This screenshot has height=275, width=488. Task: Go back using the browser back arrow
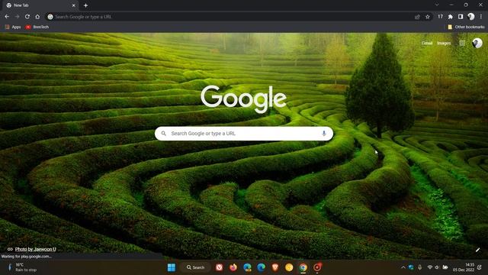pyautogui.click(x=7, y=17)
